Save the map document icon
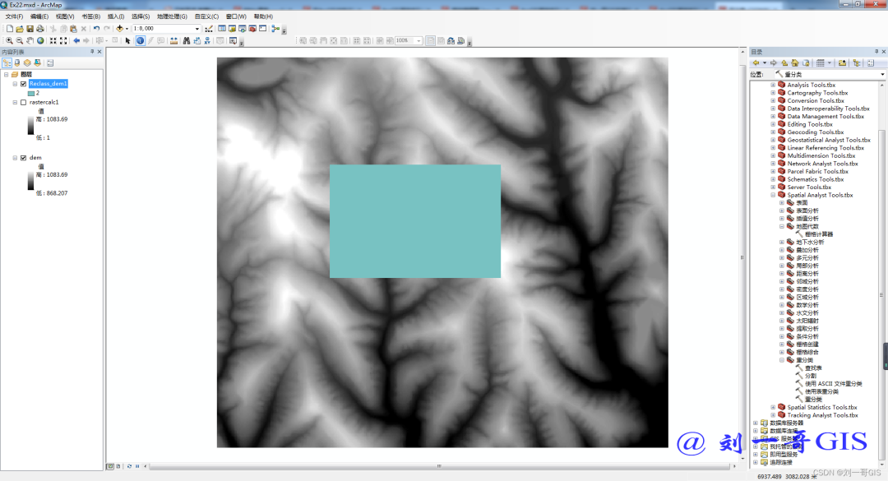The width and height of the screenshot is (888, 481). tap(30, 28)
